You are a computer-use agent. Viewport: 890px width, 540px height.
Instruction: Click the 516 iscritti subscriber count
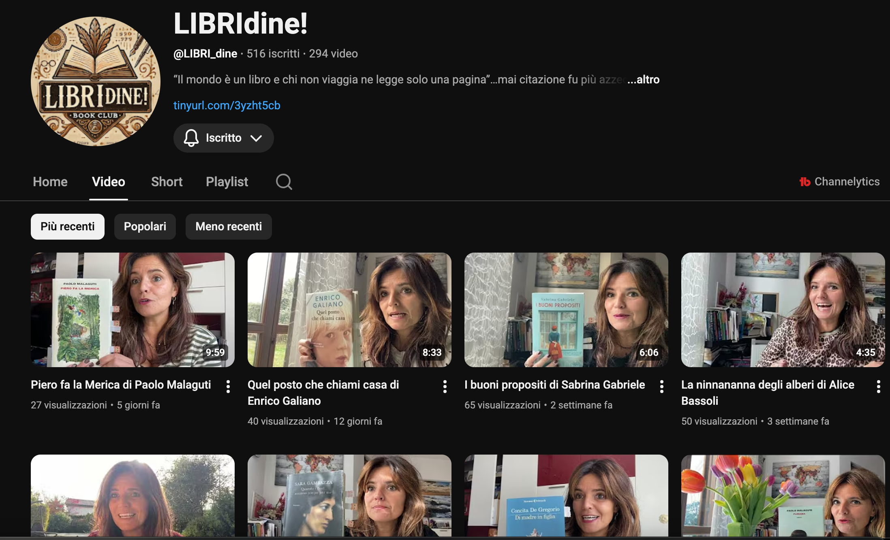tap(273, 53)
